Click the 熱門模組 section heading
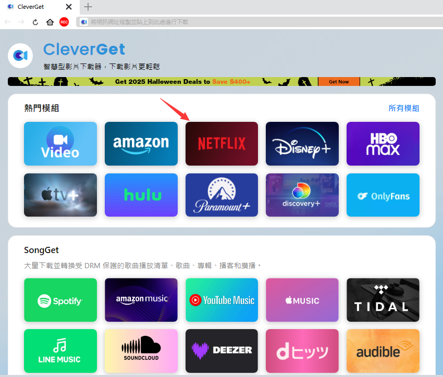Image resolution: width=443 pixels, height=377 pixels. coord(42,108)
